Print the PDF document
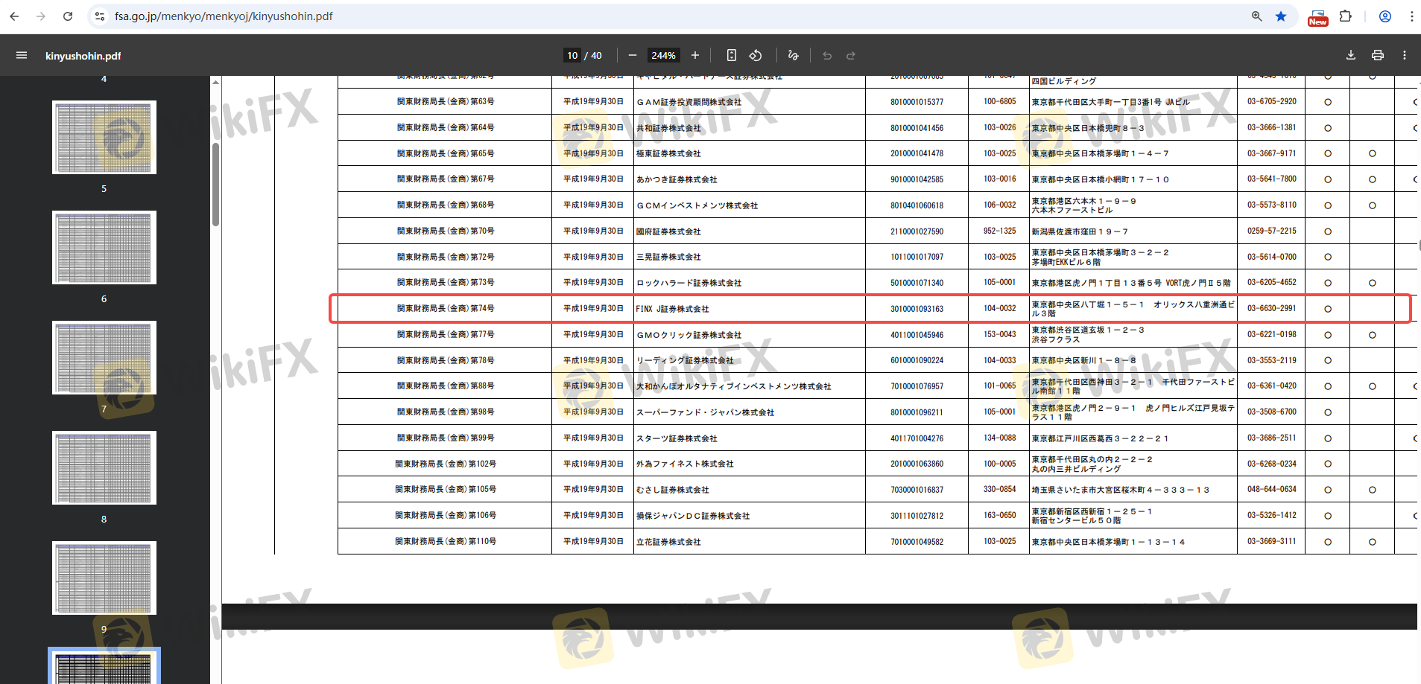The image size is (1421, 684). coord(1378,55)
